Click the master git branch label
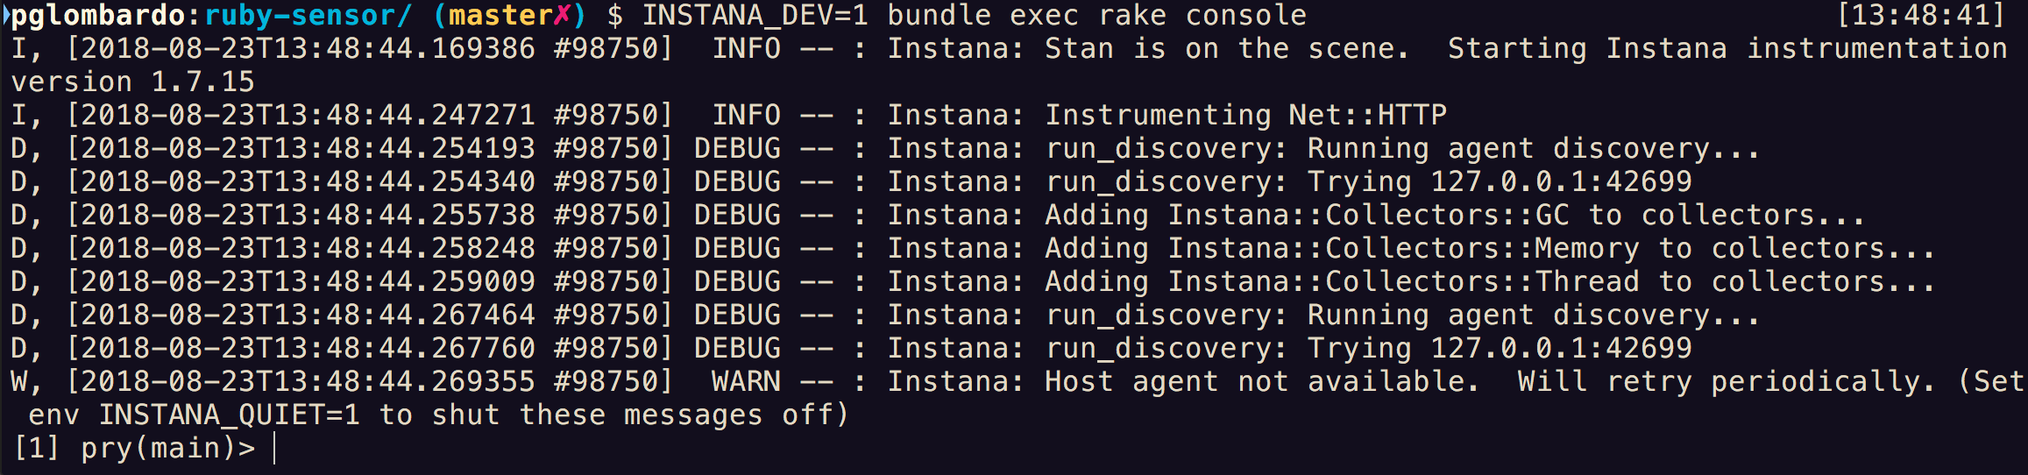The width and height of the screenshot is (2028, 475). [500, 16]
